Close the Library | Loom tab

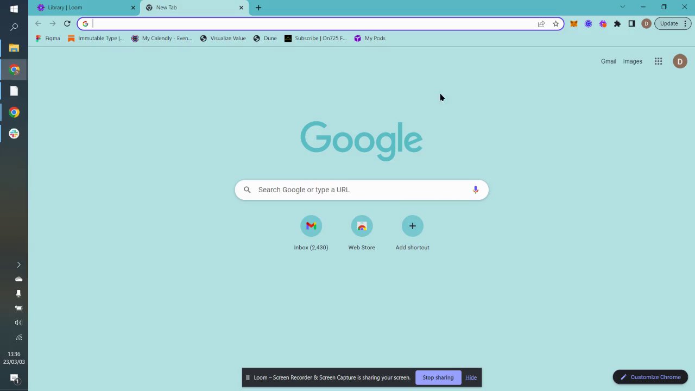point(133,8)
